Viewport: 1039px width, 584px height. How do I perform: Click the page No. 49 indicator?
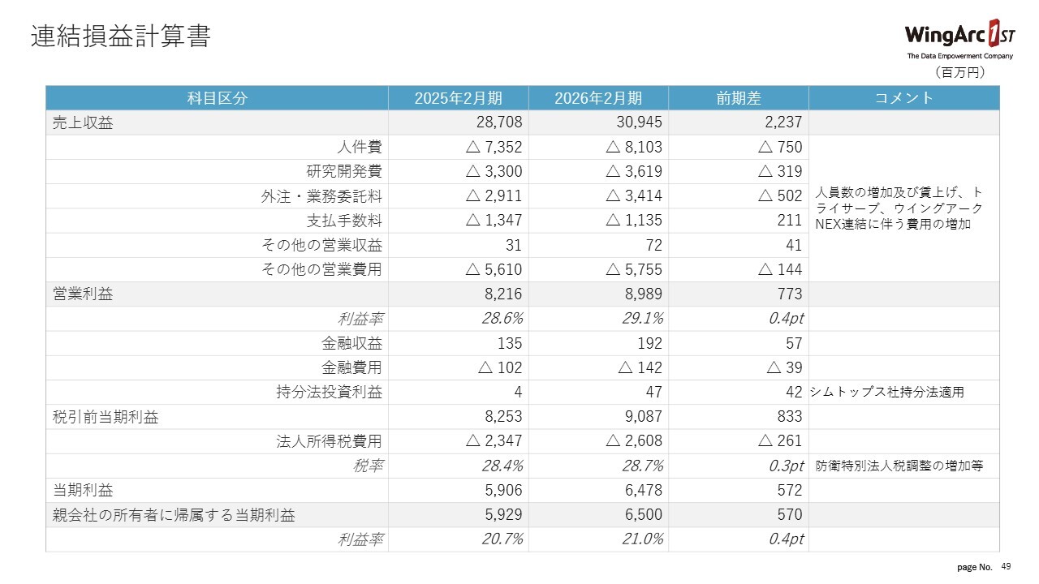(x=984, y=566)
